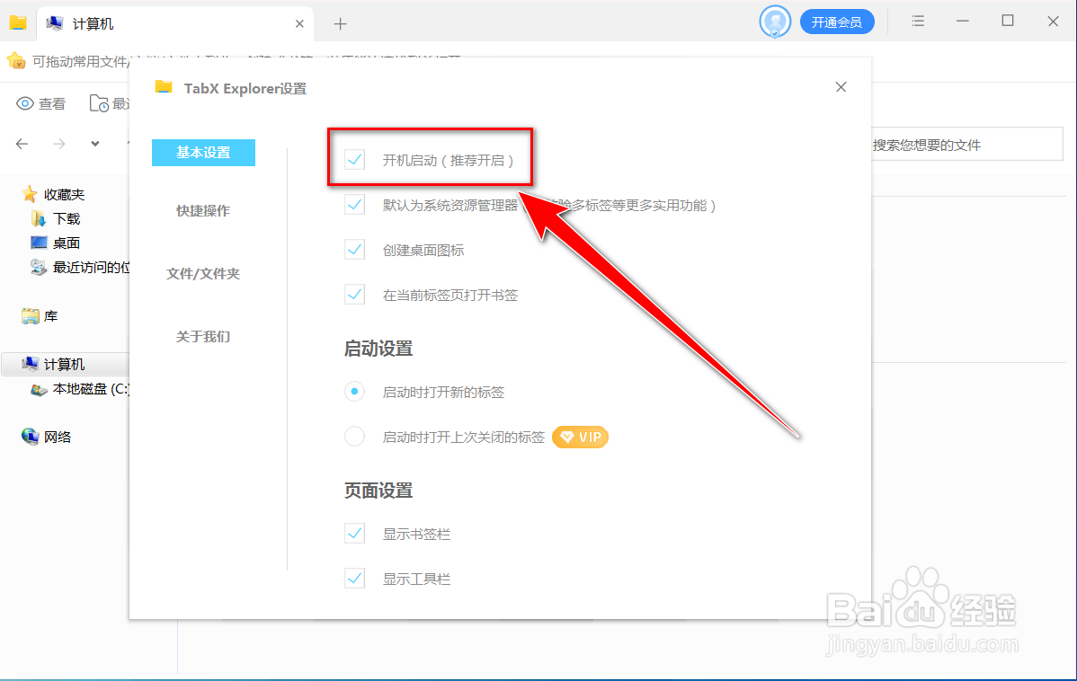The width and height of the screenshot is (1077, 681).
Task: Open navigation history dropdown arrow
Action: click(94, 144)
